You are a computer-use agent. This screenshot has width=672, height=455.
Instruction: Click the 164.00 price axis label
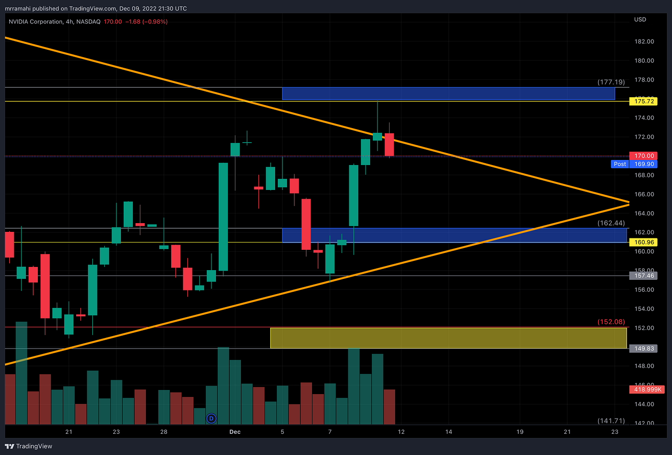point(644,213)
